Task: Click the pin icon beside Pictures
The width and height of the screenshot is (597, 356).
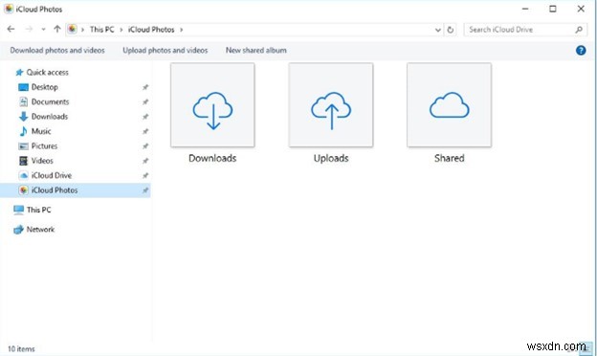Action: point(145,145)
